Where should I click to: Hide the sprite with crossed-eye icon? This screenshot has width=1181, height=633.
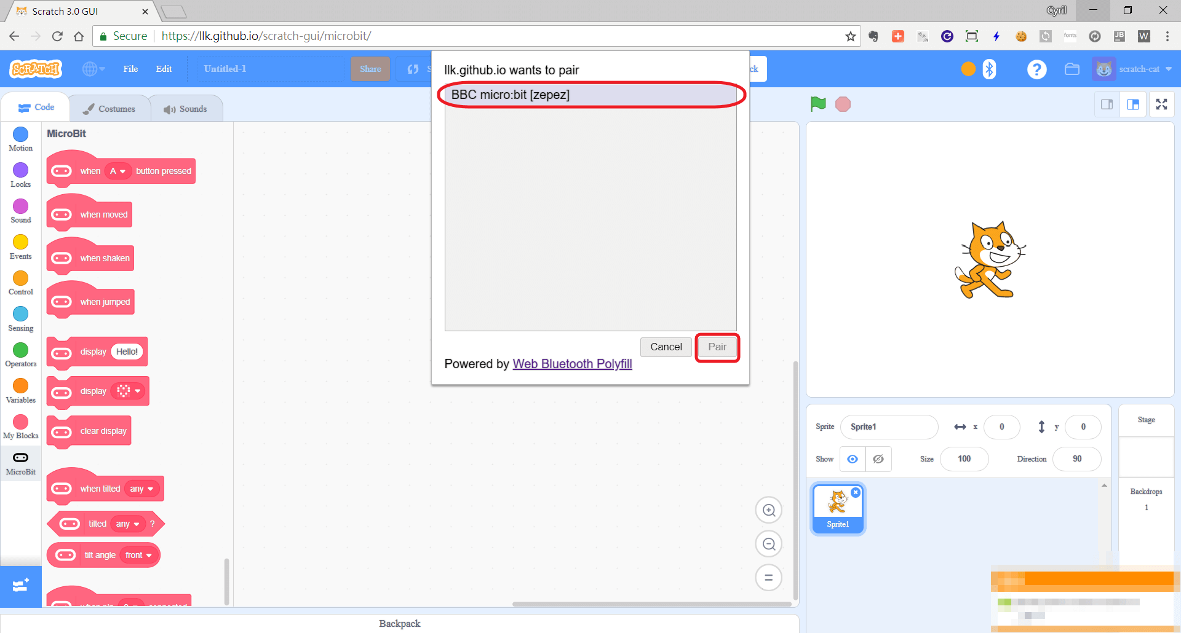pyautogui.click(x=878, y=459)
